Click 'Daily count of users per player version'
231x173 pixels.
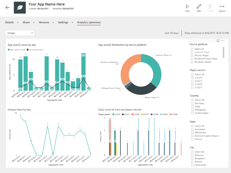[x=120, y=110]
